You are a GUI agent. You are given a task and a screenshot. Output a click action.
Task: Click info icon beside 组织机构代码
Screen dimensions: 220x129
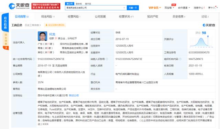180,59
